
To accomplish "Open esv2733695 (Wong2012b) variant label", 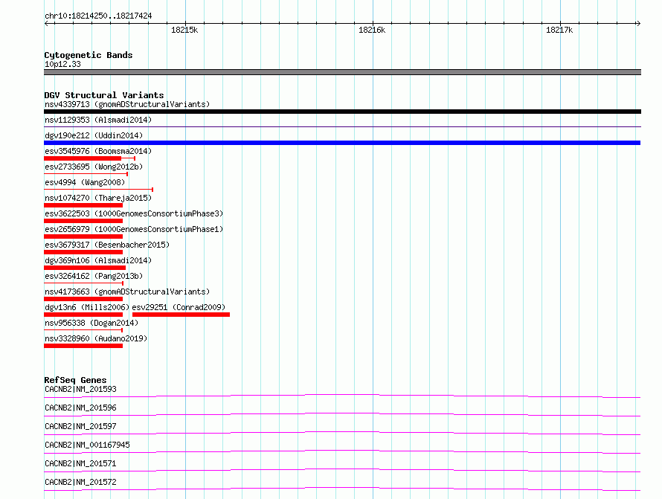I will [x=94, y=167].
